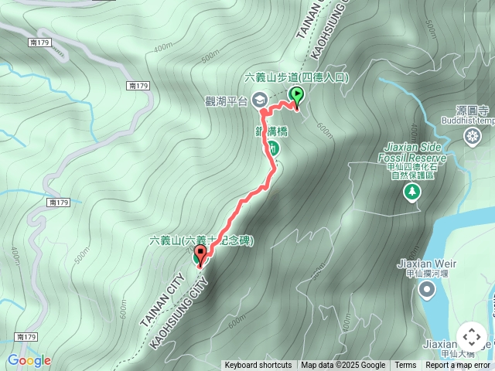Select the 源圓寺 Buddhist temple icon
Viewport: 495px width, 371px height.
click(473, 137)
